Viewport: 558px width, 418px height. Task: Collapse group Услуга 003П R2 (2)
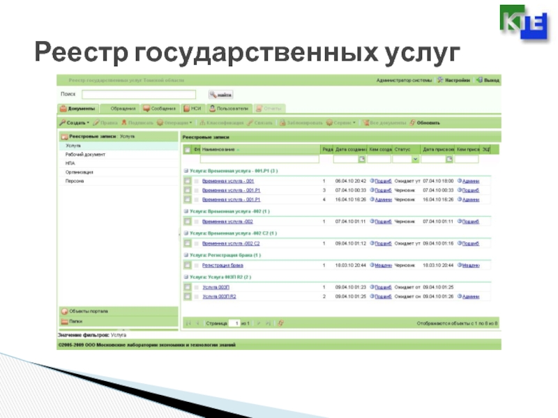point(186,277)
